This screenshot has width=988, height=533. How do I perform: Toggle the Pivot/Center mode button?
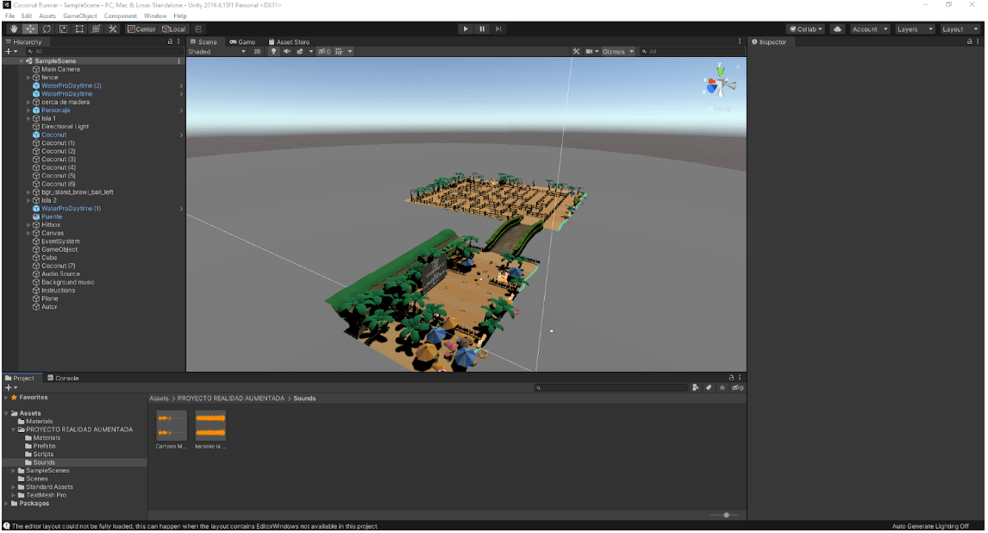[x=142, y=28]
